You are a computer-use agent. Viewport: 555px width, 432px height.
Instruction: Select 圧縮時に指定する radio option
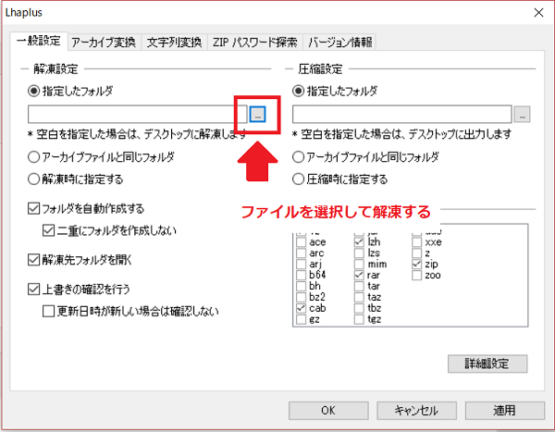339,179
